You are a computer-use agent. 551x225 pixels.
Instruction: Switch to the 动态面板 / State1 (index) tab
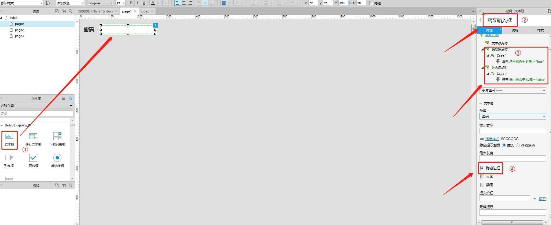(x=95, y=11)
